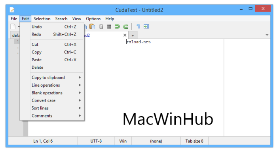The width and height of the screenshot is (277, 153).
Task: Click the Select all lines toolbar icon
Action: pyautogui.click(x=109, y=26)
